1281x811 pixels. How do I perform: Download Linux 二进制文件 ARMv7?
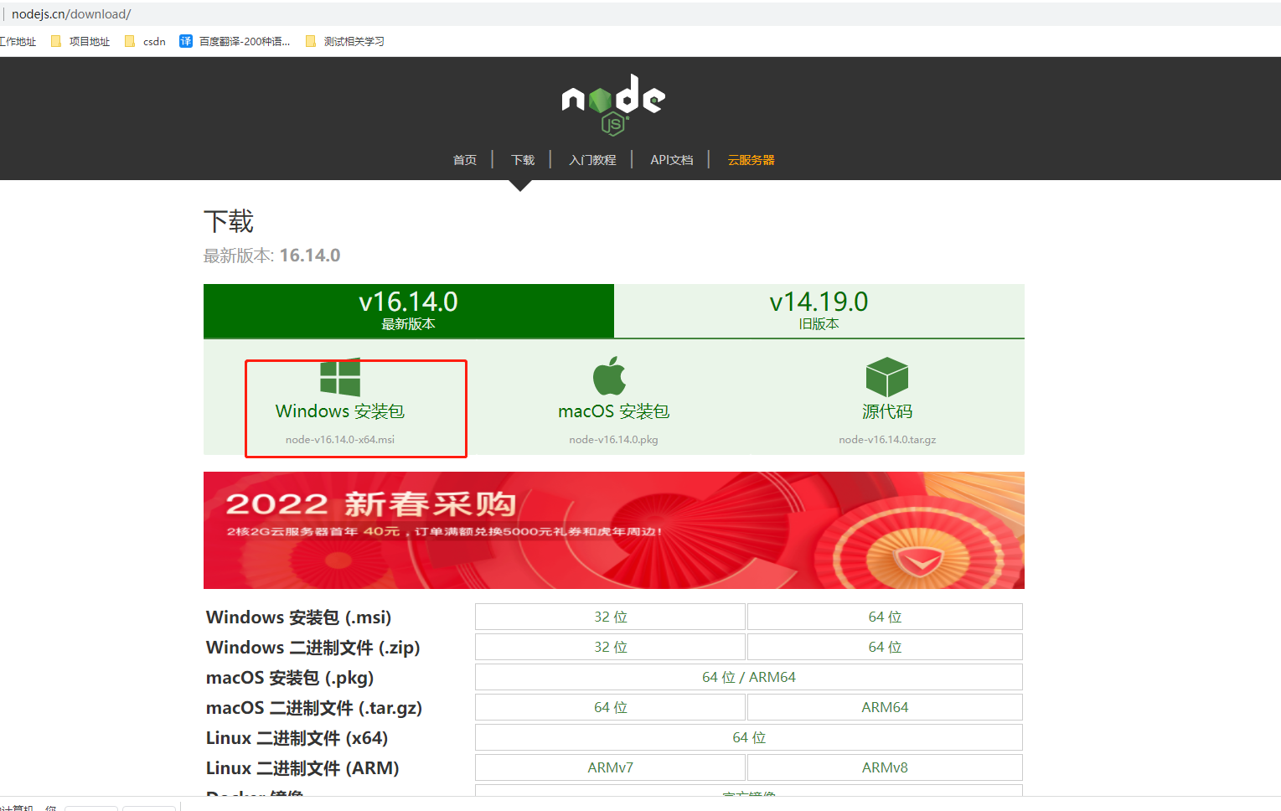coord(610,767)
